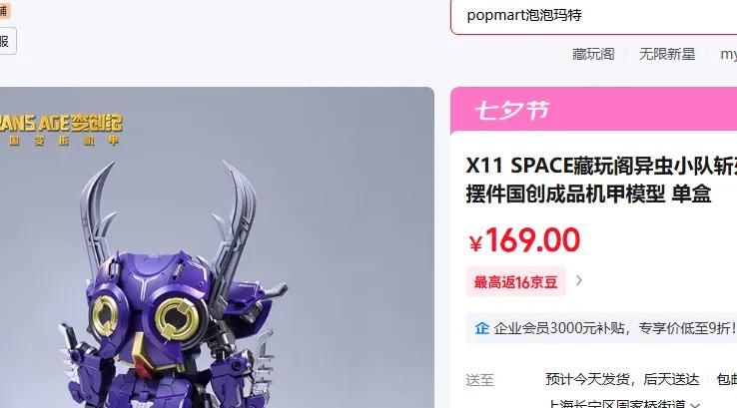
Task: Open the 上海长宁区 address selector
Action: click(617, 404)
